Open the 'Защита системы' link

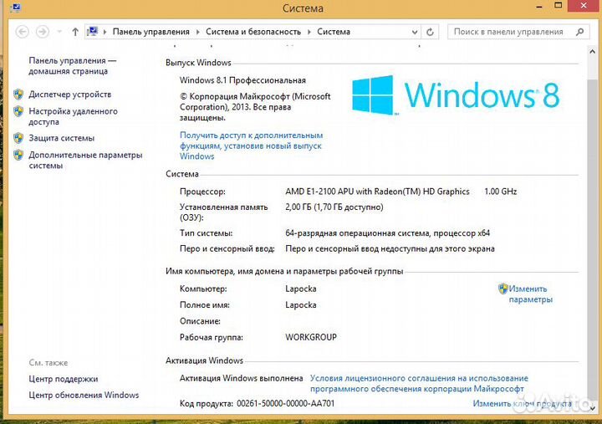click(61, 138)
